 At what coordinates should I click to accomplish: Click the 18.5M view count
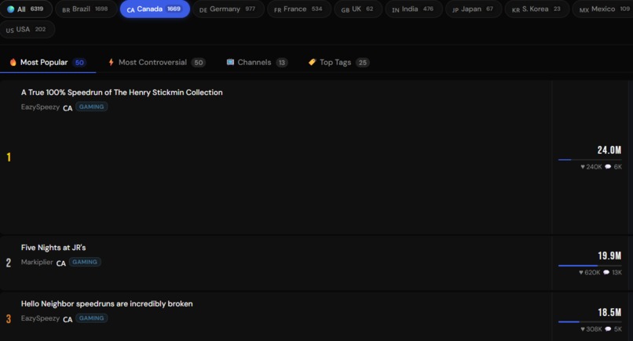(x=609, y=312)
